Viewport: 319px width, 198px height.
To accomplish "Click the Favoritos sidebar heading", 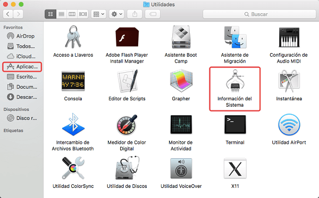I will pos(13,28).
